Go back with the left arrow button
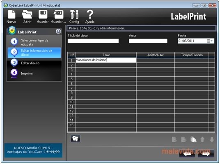The height and width of the screenshot is (164, 220). [187, 153]
